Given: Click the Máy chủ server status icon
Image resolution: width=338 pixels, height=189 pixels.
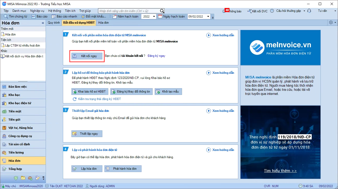Looking at the screenshot, I should click(3, 186).
